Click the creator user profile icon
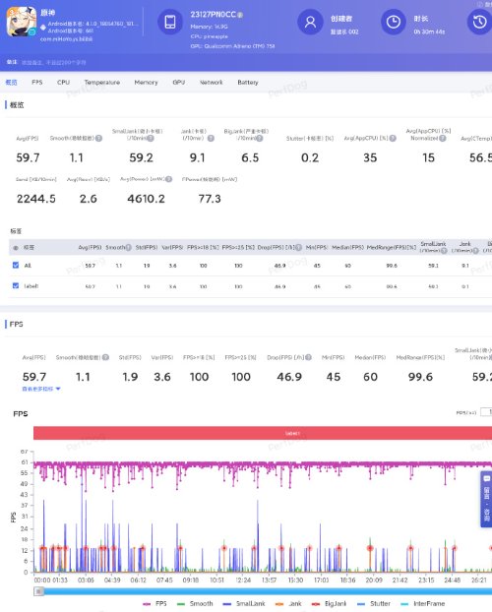The width and height of the screenshot is (492, 612). point(310,22)
